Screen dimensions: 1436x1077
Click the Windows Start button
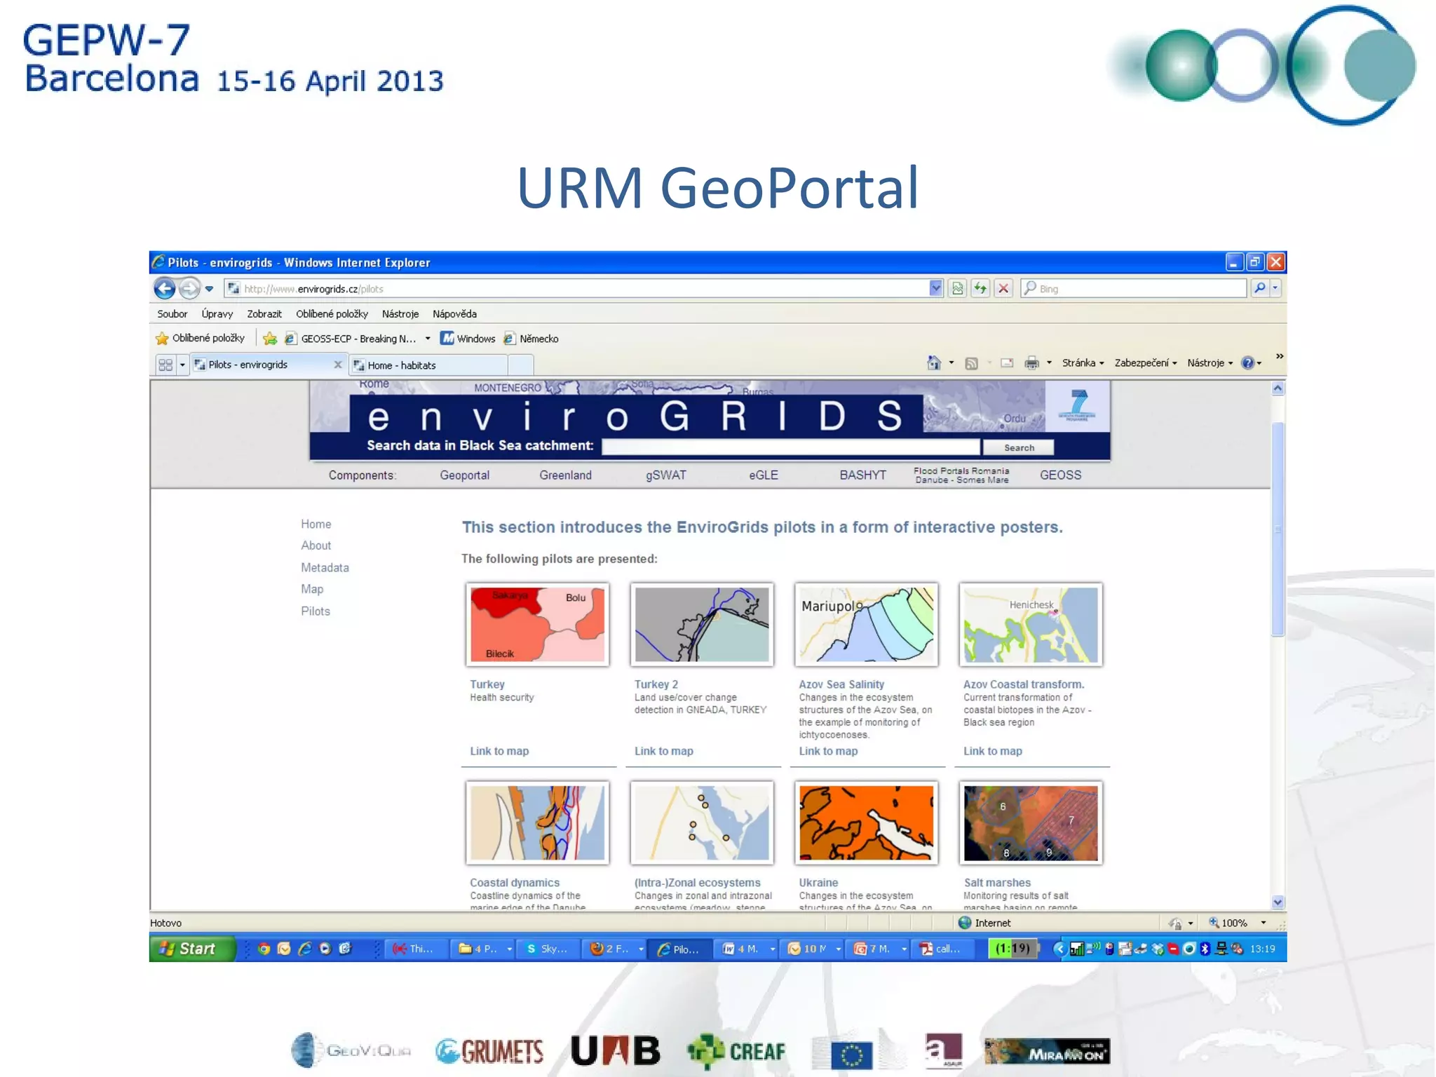tap(192, 949)
